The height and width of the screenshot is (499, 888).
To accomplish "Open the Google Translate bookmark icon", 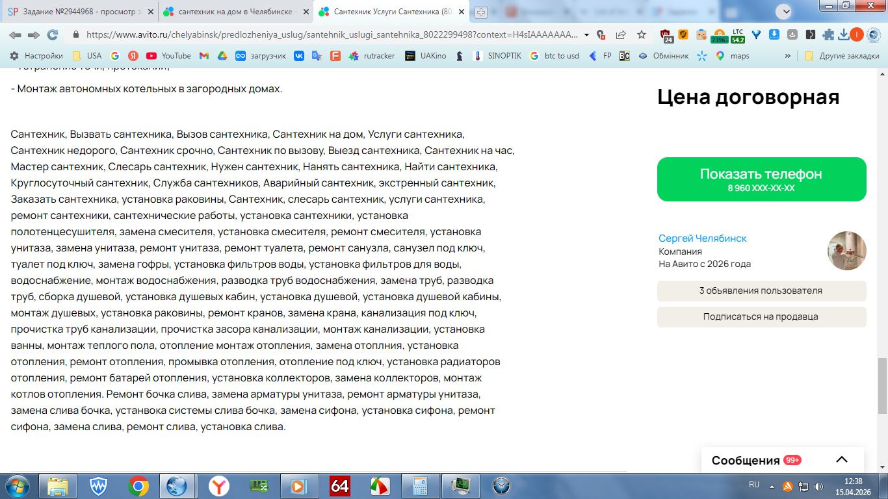I will pos(317,56).
